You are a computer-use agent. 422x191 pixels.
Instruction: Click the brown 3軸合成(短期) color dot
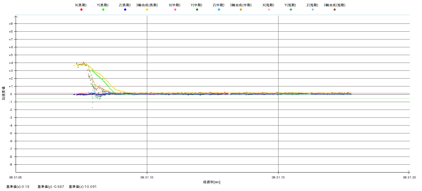tap(334, 10)
